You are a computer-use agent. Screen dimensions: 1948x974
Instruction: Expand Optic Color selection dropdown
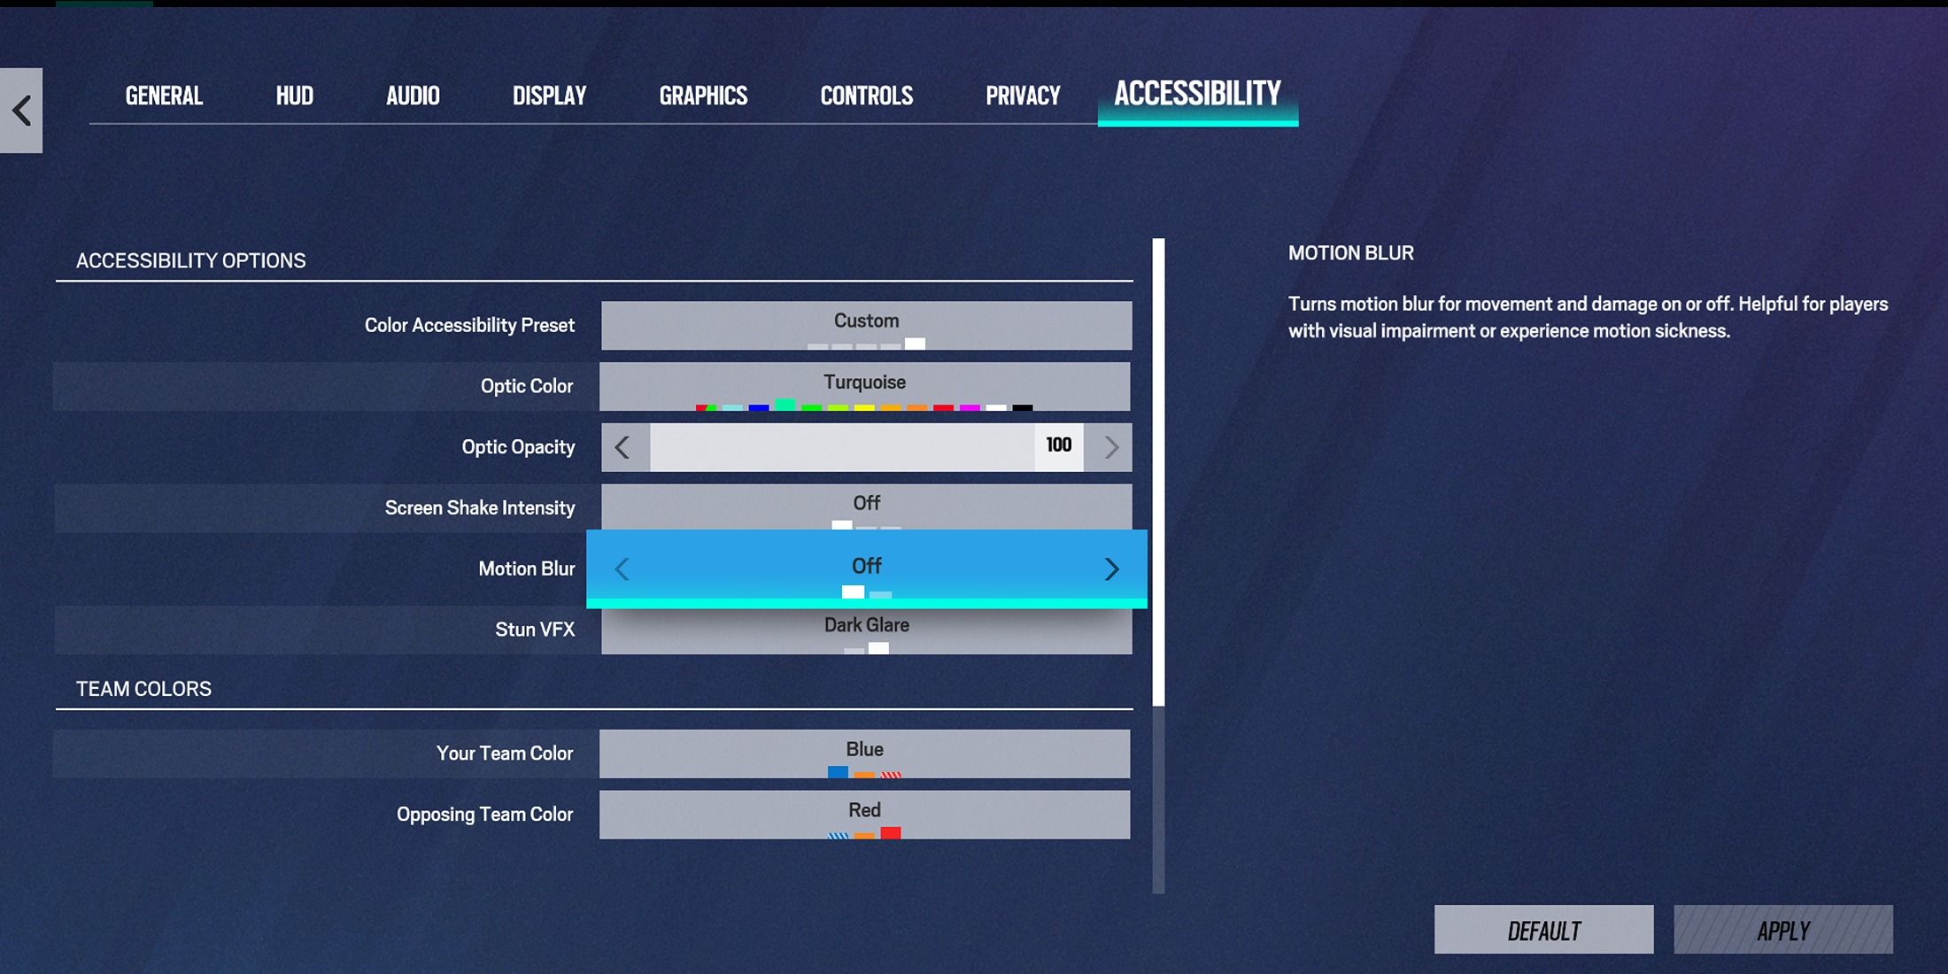tap(866, 386)
